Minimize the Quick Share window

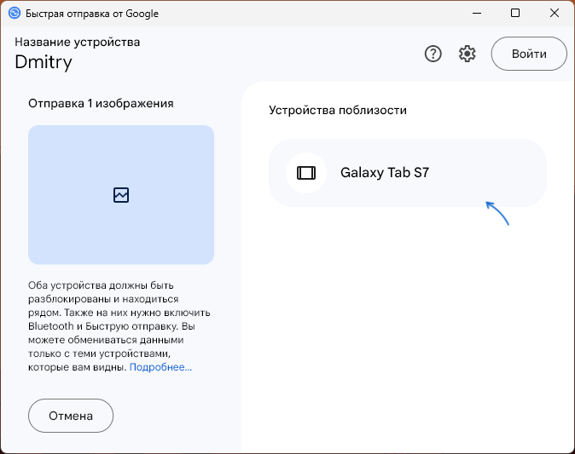pos(476,14)
